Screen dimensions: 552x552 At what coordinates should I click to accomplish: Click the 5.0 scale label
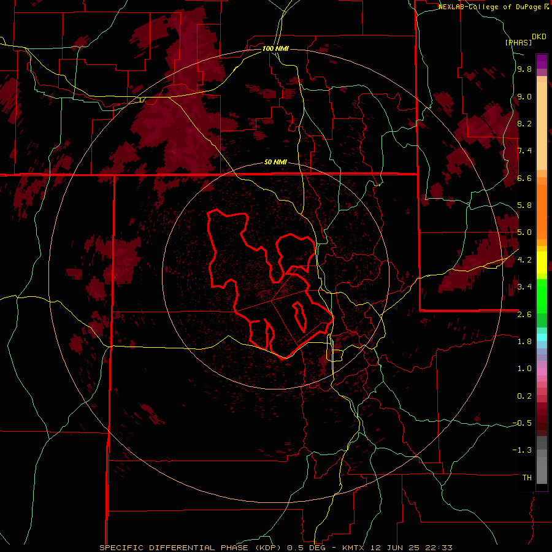pyautogui.click(x=524, y=232)
